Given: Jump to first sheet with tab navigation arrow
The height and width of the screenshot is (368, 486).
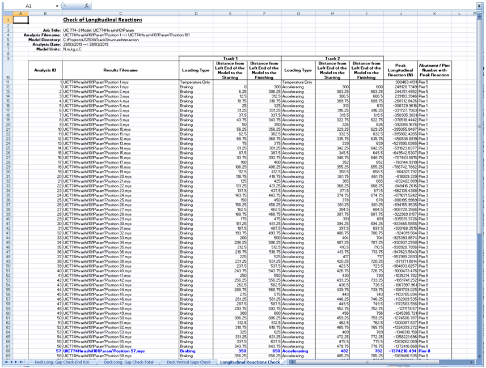Looking at the screenshot, I should click(6, 361).
